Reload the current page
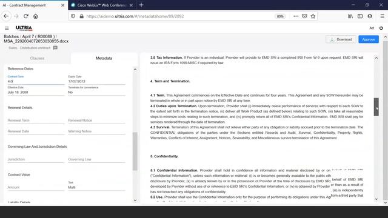The width and height of the screenshot is (388, 218). click(x=25, y=16)
